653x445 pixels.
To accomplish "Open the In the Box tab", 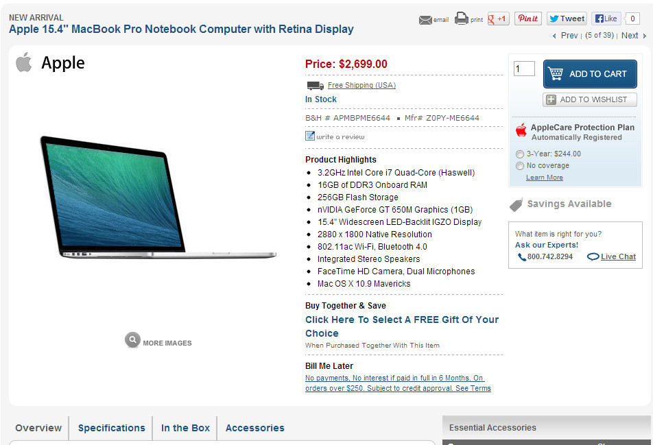I will [x=185, y=428].
